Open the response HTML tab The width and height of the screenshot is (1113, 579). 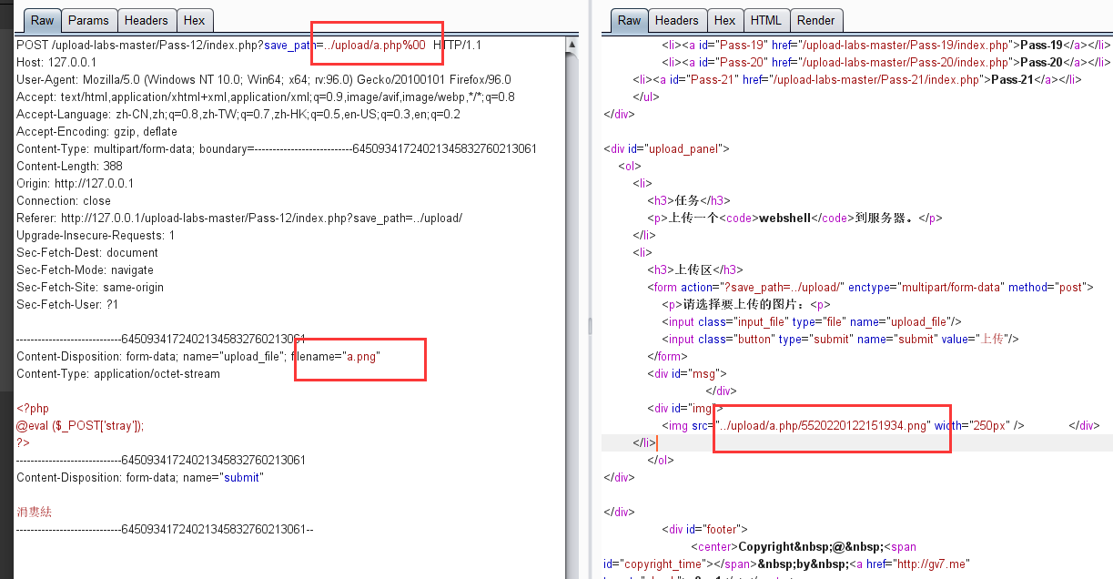coord(766,20)
